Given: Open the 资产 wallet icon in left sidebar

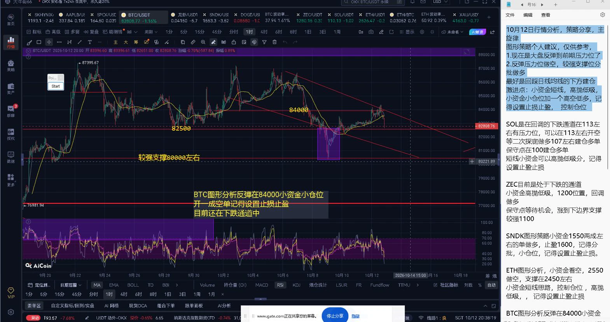Looking at the screenshot, I should tap(11, 89).
